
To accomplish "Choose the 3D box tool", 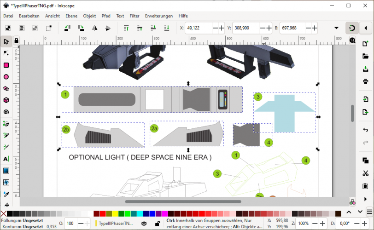I will click(x=6, y=100).
